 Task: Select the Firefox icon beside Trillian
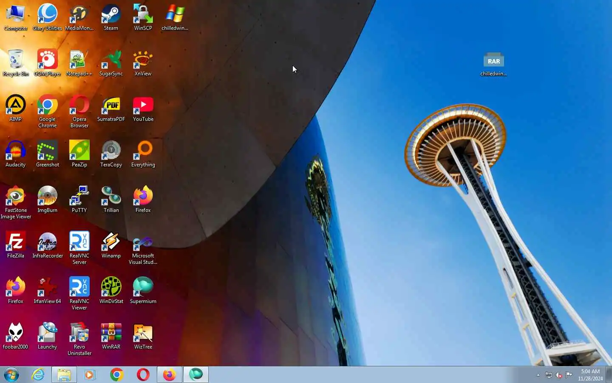tap(143, 199)
